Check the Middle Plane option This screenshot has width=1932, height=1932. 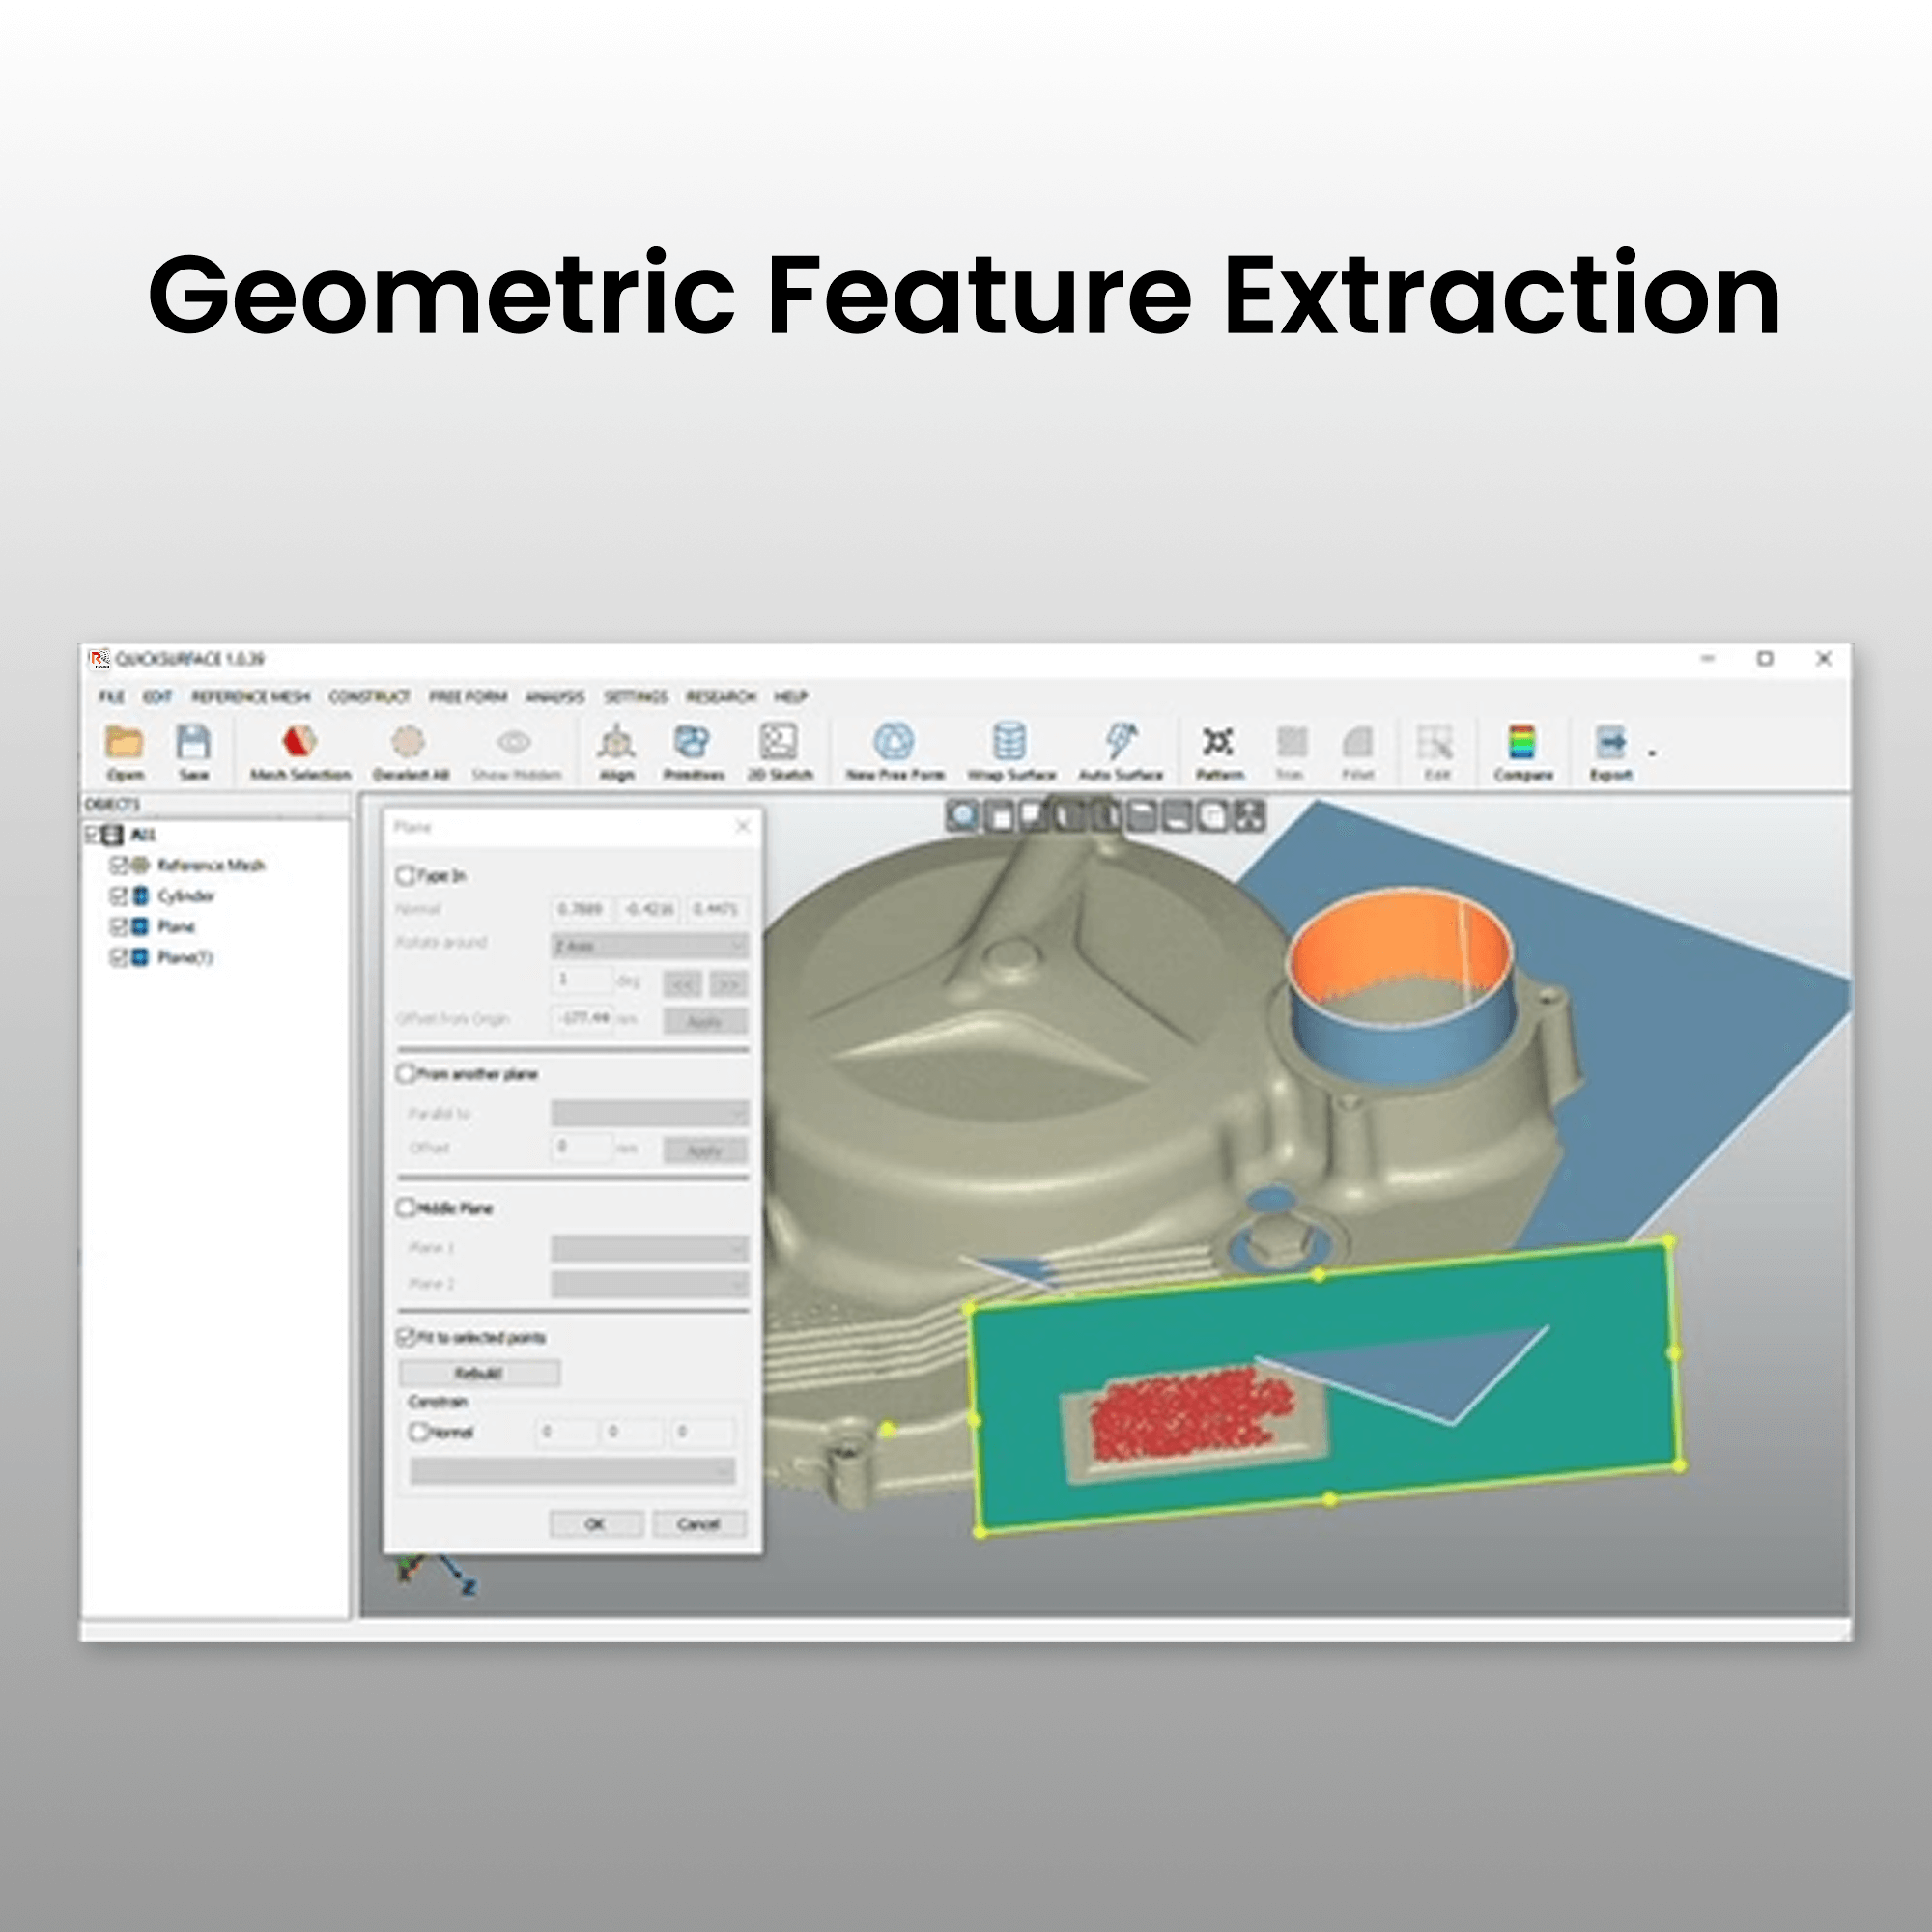pyautogui.click(x=406, y=1207)
